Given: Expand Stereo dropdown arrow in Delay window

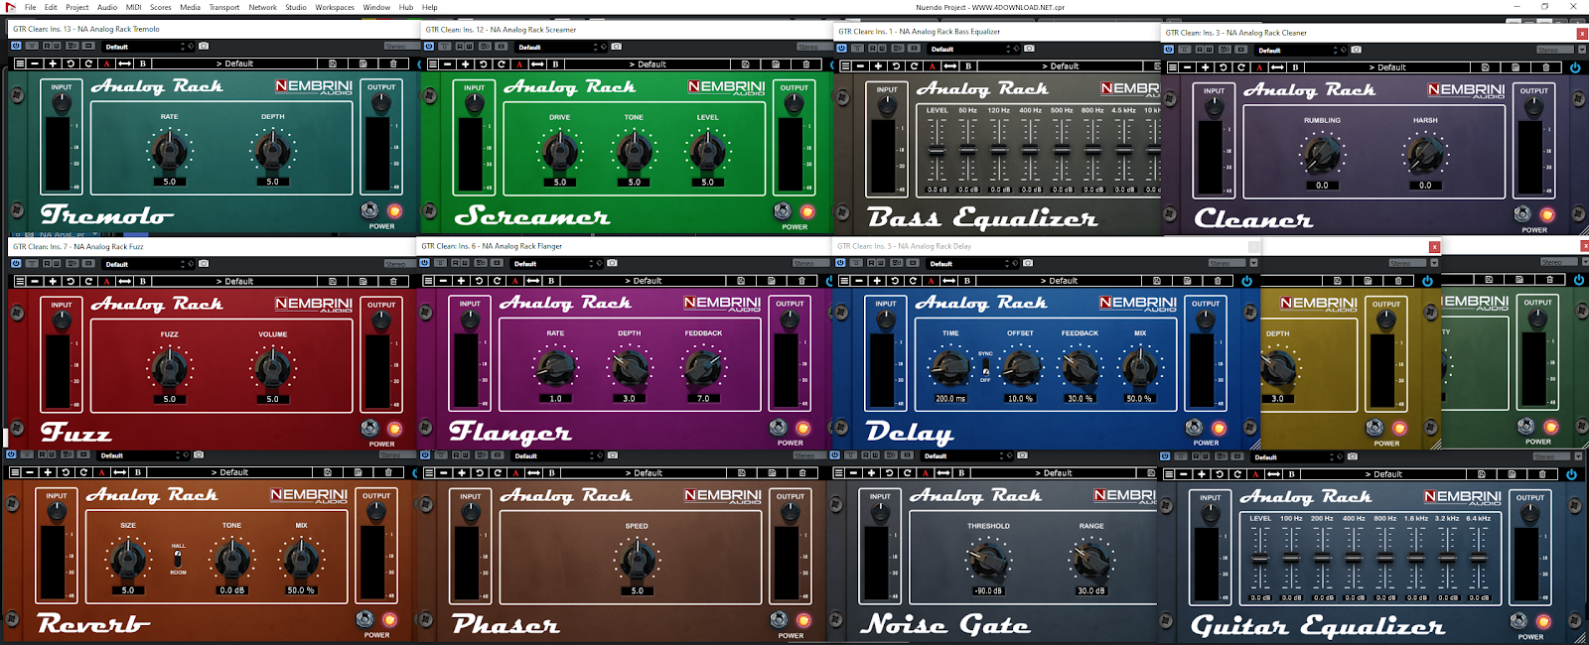Looking at the screenshot, I should point(1253,263).
